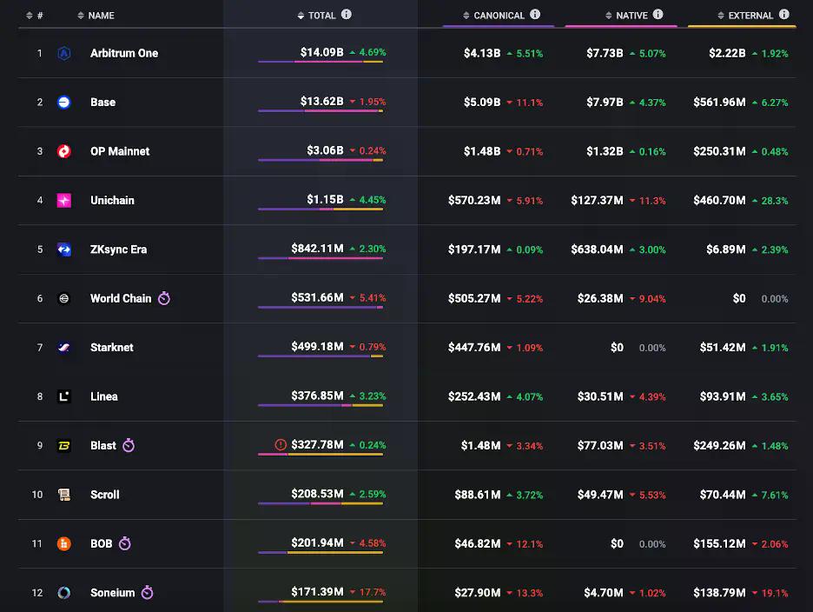Click the ZKsync Era logo icon
The image size is (813, 612).
[63, 249]
